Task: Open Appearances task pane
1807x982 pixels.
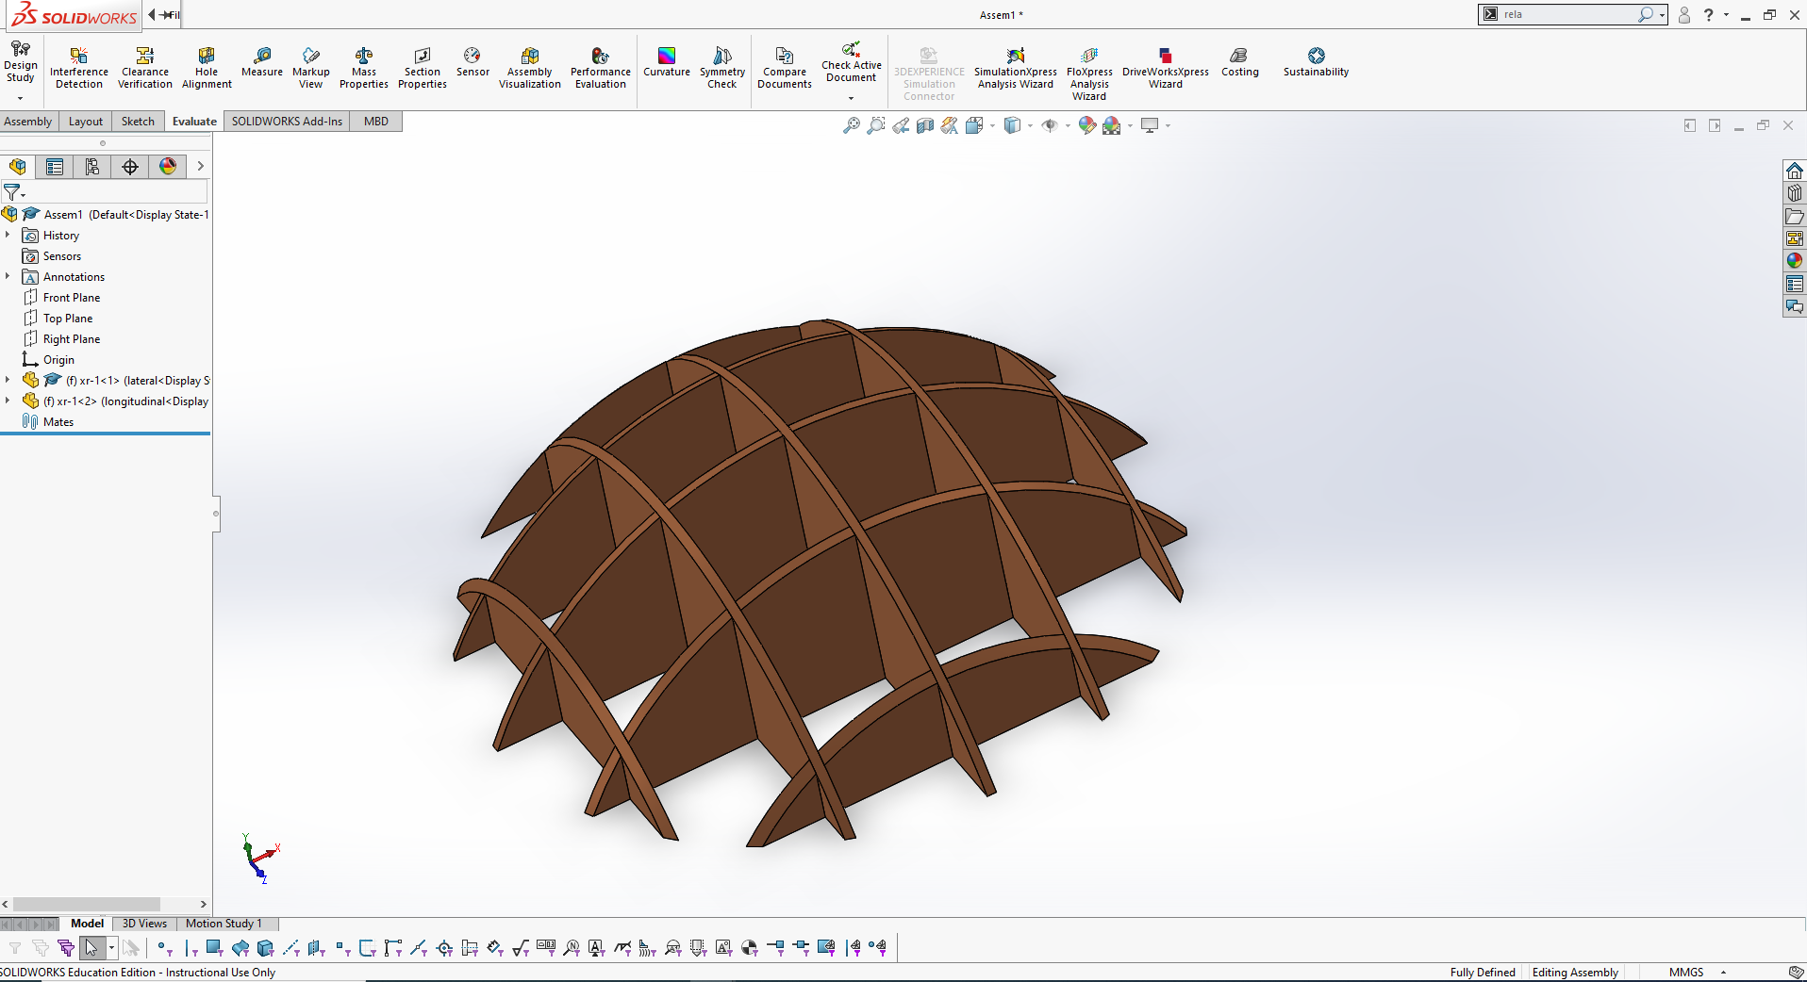Action: pyautogui.click(x=1795, y=261)
